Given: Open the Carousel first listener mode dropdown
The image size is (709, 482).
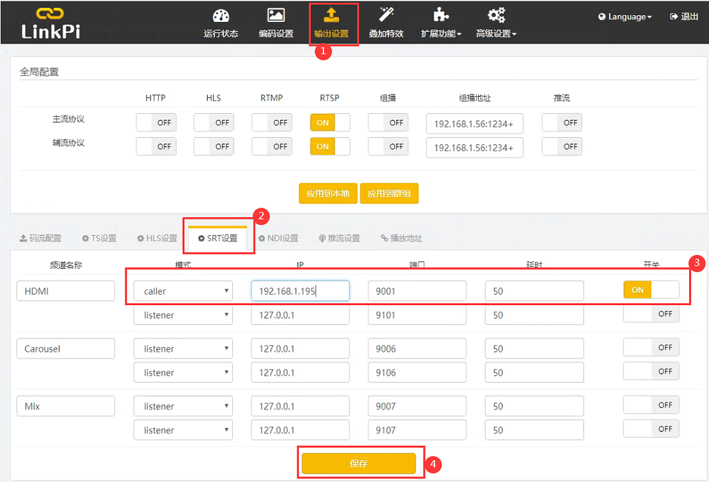Looking at the screenshot, I should pyautogui.click(x=183, y=349).
